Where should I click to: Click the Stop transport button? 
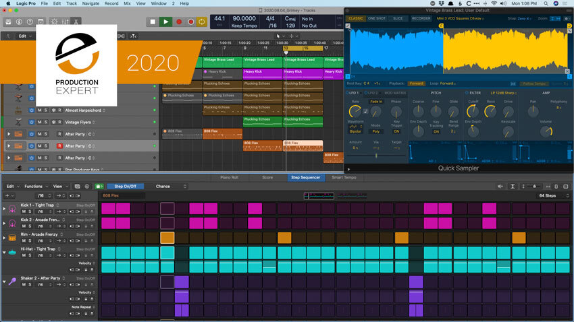click(153, 22)
